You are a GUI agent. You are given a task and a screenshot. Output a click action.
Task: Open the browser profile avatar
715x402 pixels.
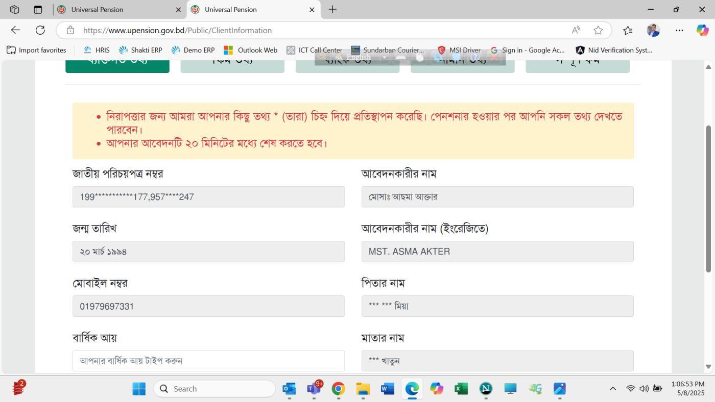click(653, 30)
